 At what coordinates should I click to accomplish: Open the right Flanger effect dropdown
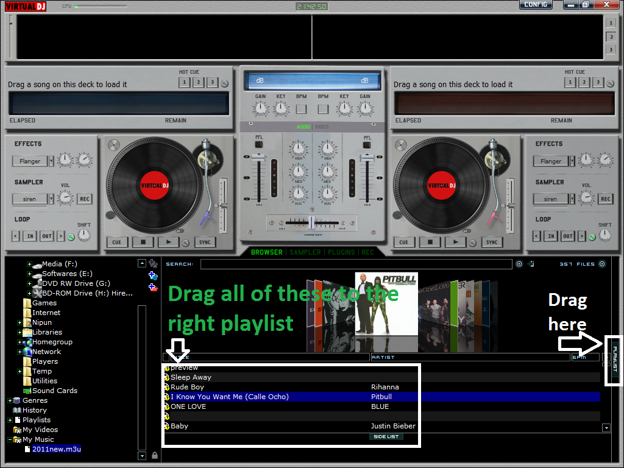(572, 161)
